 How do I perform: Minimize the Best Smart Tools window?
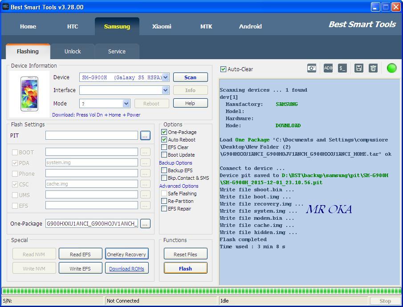pos(375,7)
